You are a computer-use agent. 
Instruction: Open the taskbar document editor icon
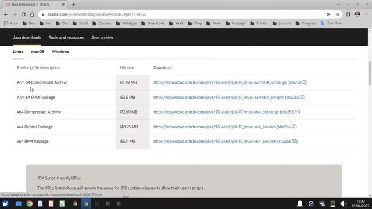tap(40, 204)
